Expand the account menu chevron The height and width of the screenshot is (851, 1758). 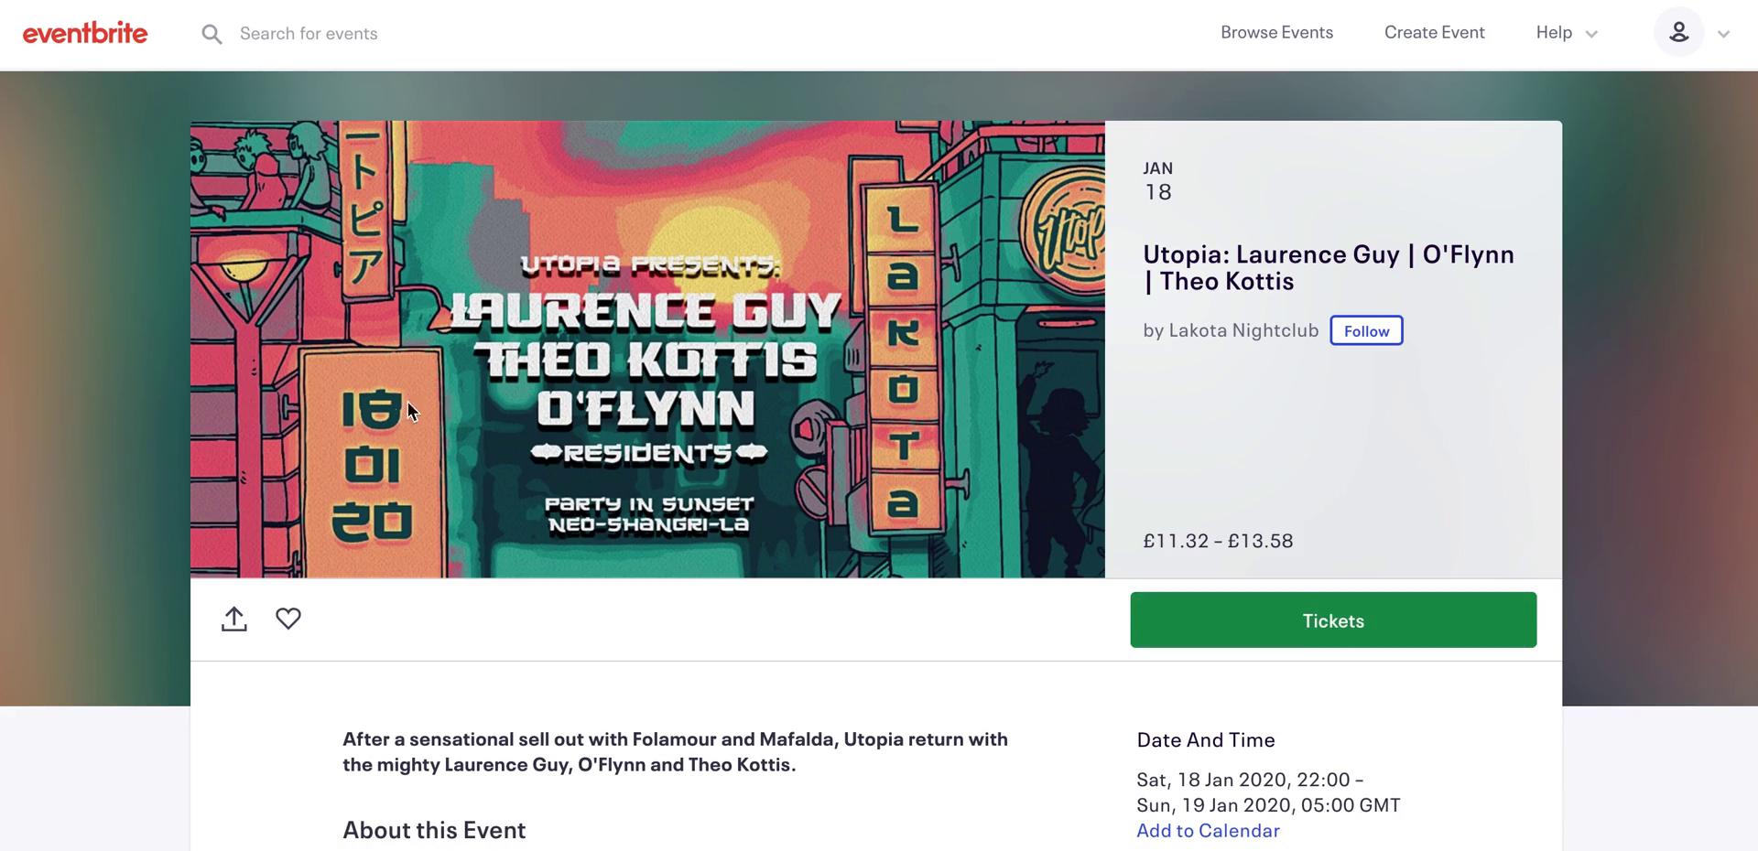pyautogui.click(x=1723, y=34)
